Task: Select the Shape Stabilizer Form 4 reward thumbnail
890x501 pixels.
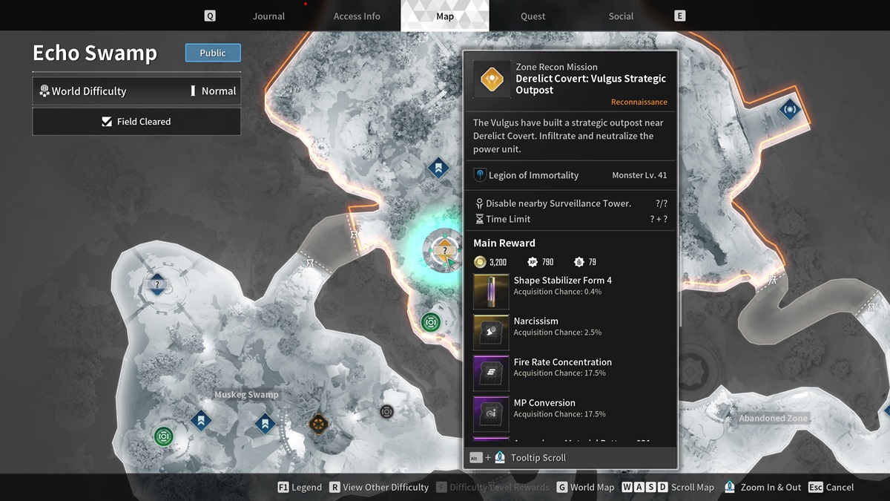Action: click(491, 291)
